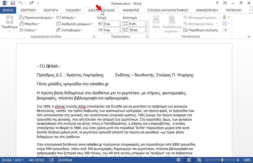Image resolution: width=253 pixels, height=163 pixels.
Task: Open Customize Quick Access Toolbar arrow
Action: coord(38,3)
